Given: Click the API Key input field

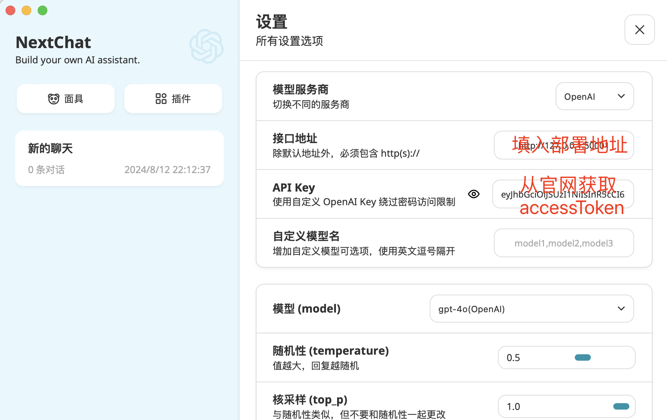Looking at the screenshot, I should point(563,194).
